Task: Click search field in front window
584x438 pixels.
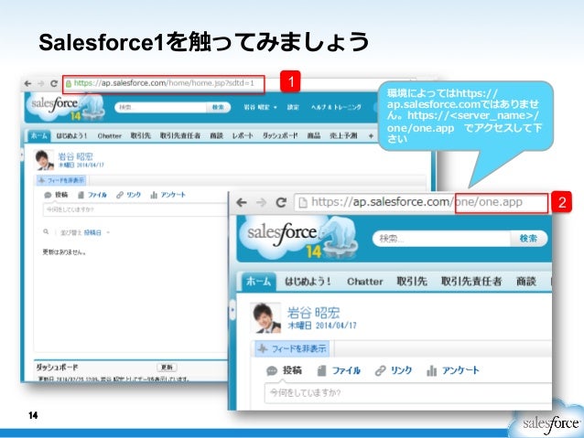Action: [442, 238]
